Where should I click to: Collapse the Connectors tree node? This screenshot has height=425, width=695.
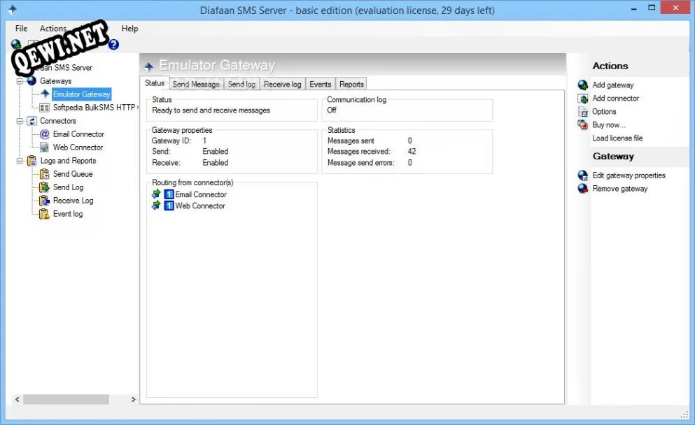pyautogui.click(x=20, y=121)
